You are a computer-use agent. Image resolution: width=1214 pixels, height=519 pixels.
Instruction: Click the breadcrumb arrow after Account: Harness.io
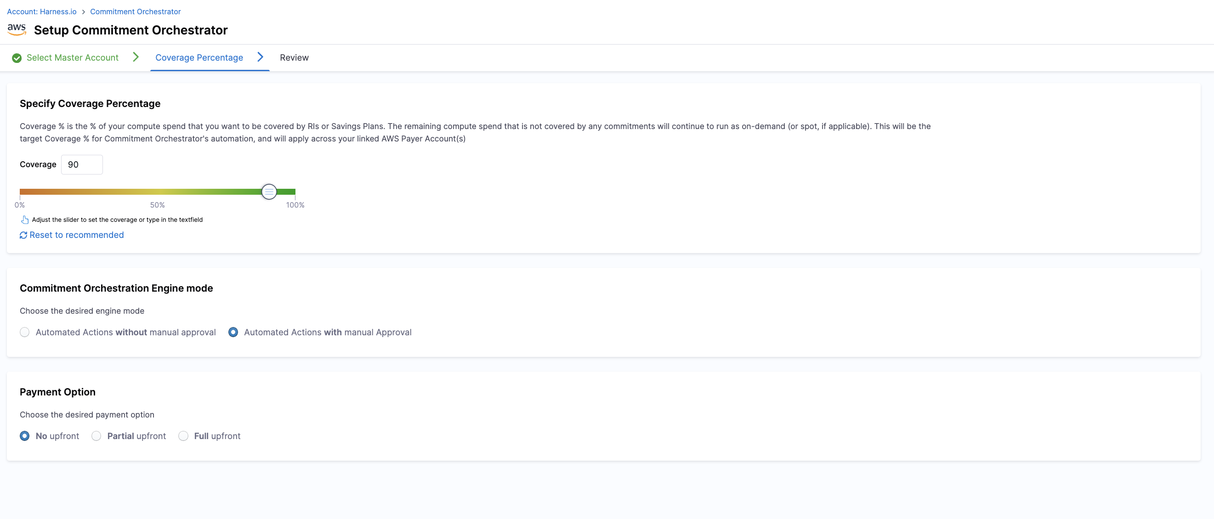(84, 12)
